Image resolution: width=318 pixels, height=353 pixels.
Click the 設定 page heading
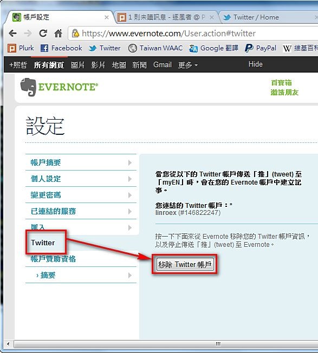click(x=45, y=126)
